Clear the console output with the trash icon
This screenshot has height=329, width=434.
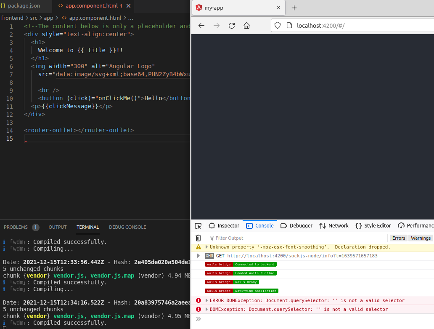(198, 238)
